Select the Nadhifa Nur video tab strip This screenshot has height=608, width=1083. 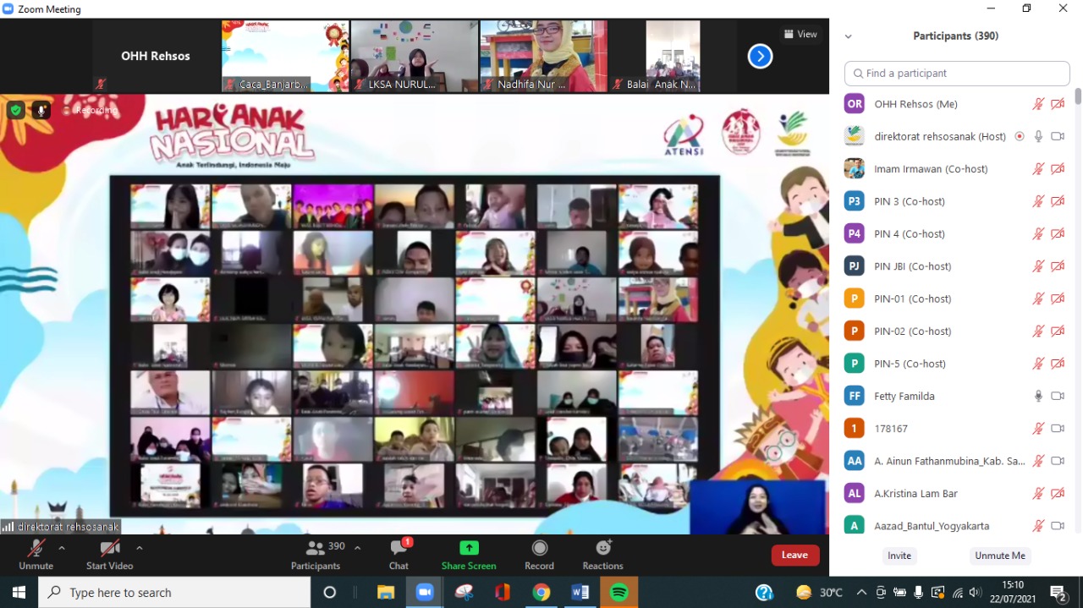click(542, 56)
